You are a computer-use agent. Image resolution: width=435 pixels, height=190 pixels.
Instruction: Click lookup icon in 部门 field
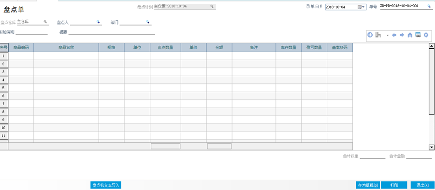tap(147, 21)
